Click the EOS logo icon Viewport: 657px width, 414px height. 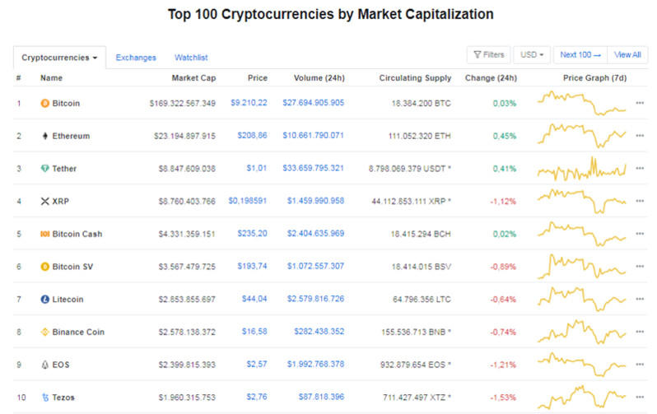coord(44,365)
